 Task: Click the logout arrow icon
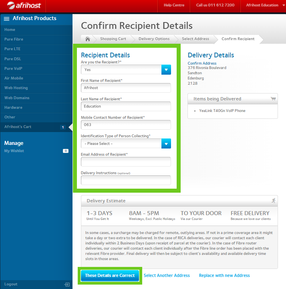67,284
